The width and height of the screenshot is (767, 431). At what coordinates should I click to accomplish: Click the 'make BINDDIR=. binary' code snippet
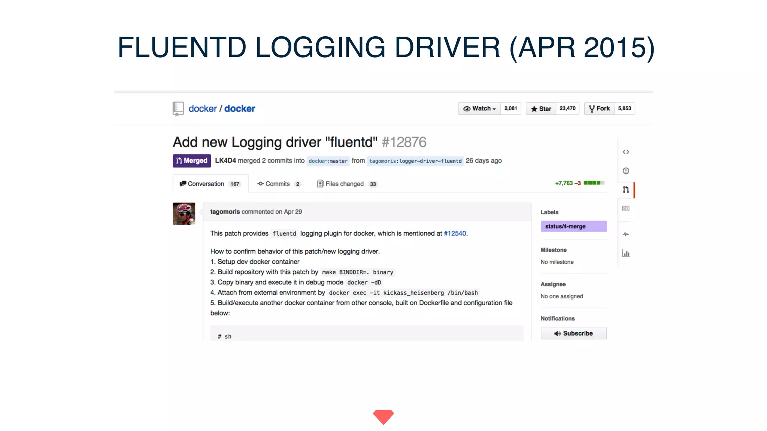(358, 272)
